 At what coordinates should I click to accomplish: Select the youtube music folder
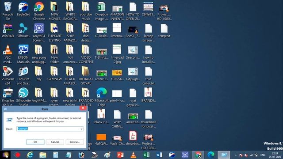pyautogui.click(x=86, y=11)
